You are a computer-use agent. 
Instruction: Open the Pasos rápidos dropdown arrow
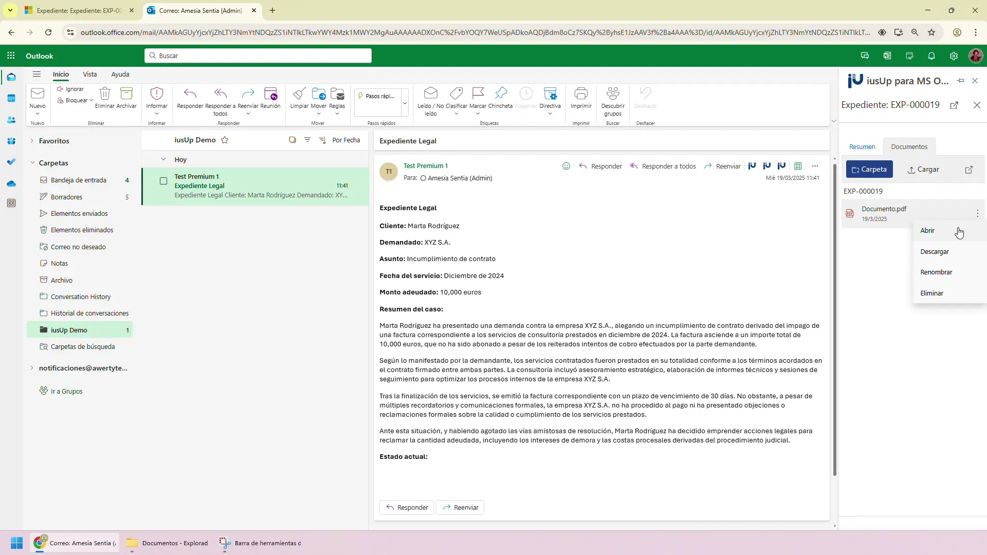405,103
